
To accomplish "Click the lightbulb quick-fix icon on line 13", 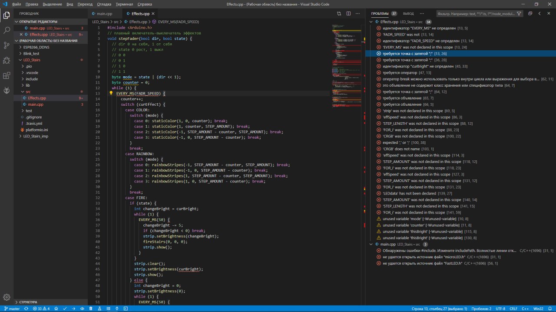I will click(111, 93).
